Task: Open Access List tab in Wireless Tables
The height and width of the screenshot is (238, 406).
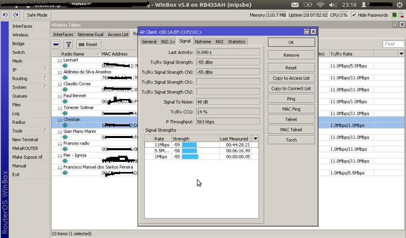Action: [118, 35]
